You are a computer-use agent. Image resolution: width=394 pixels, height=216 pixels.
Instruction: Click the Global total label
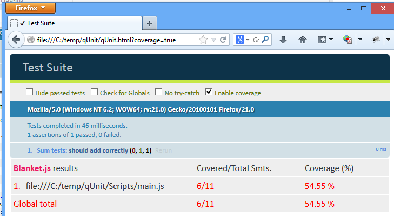pos(35,204)
